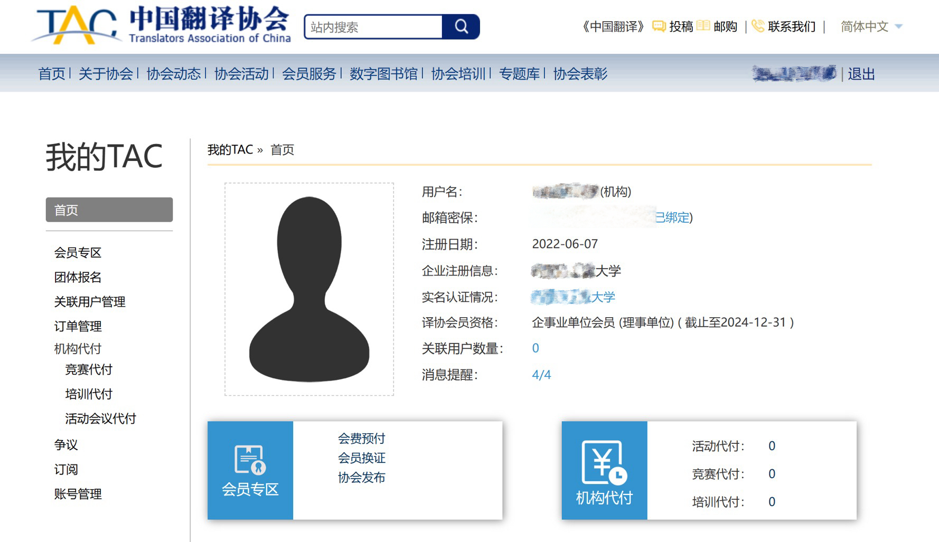This screenshot has width=939, height=542.
Task: Click the user avatar placeholder image
Action: click(x=309, y=289)
